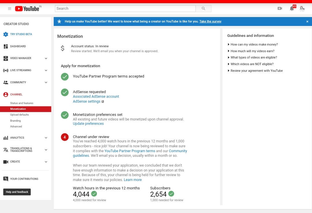Click the Take the survey link
This screenshot has height=213, width=312.
coord(210,21)
